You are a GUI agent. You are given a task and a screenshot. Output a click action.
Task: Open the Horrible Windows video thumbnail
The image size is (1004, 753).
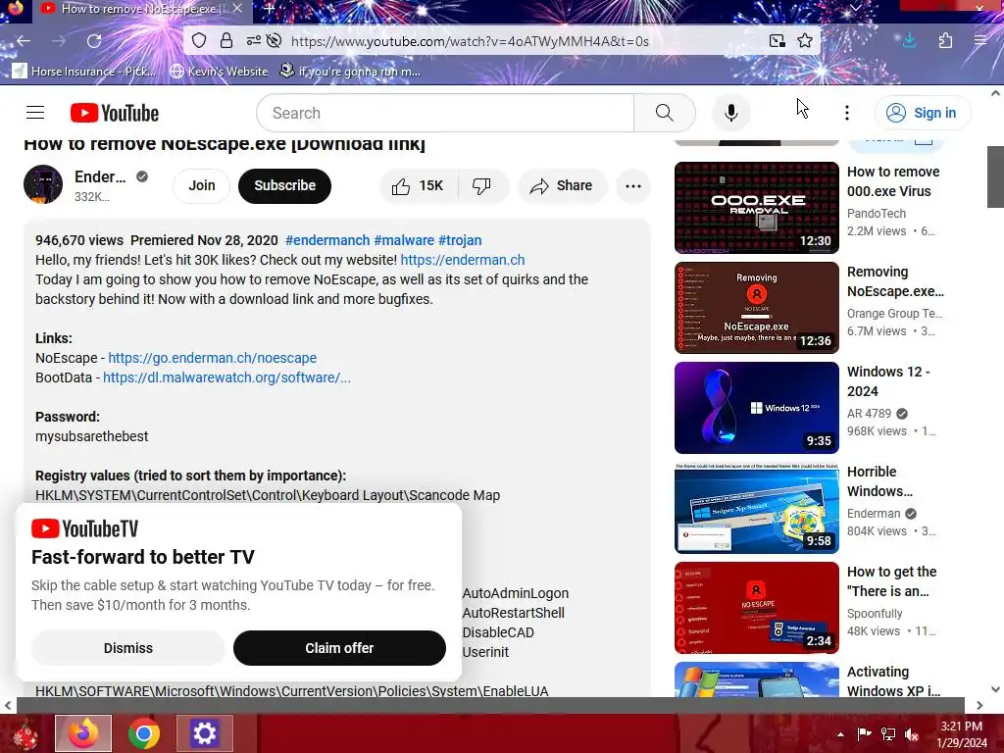click(x=756, y=508)
